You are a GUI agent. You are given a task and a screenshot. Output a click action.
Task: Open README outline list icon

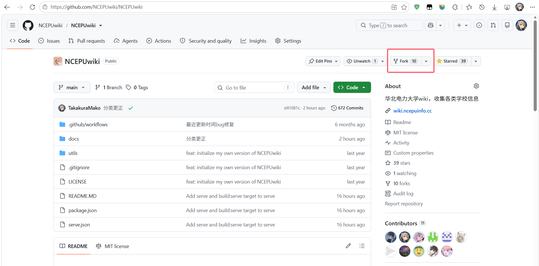click(362, 246)
